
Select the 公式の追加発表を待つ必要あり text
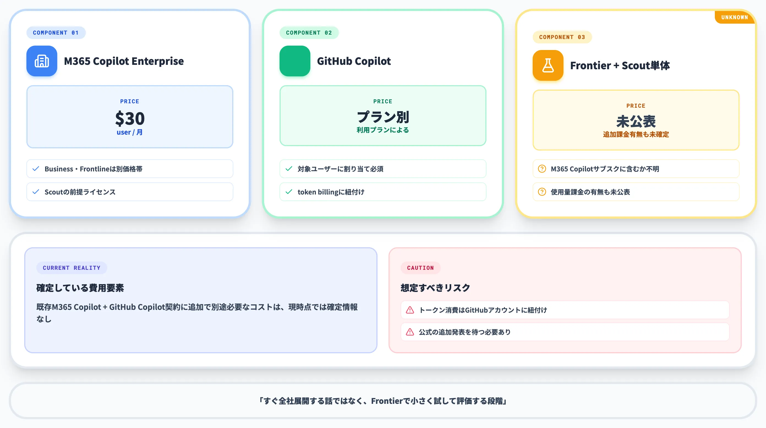(x=464, y=332)
